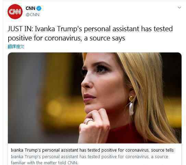The height and width of the screenshot is (165, 186).
Task: Click the woman's face in the photo
Action: click(x=102, y=83)
